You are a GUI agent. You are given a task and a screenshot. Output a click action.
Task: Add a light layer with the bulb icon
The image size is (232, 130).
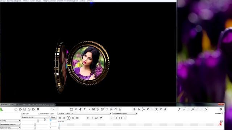(76, 109)
